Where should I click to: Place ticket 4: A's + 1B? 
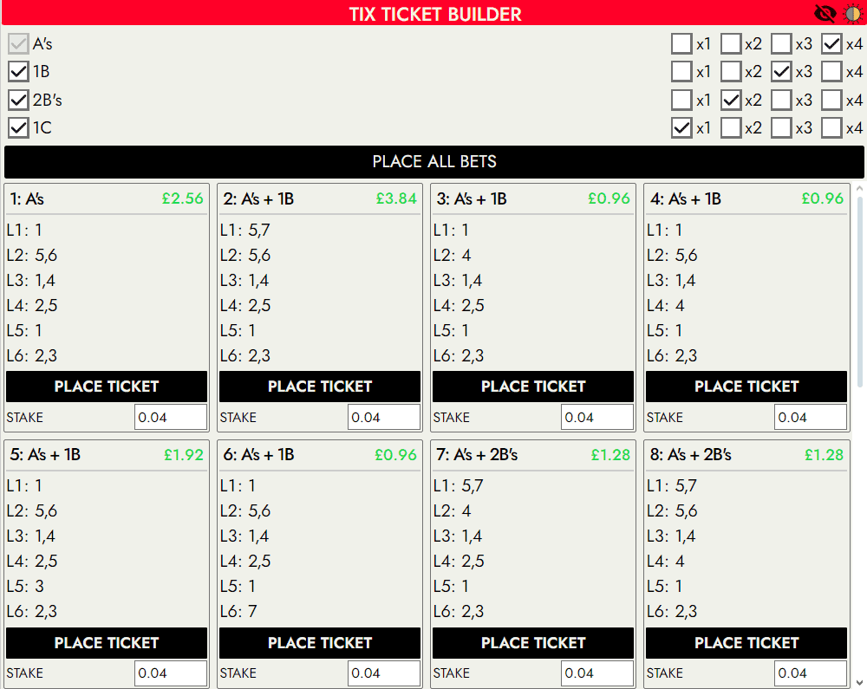coord(746,387)
